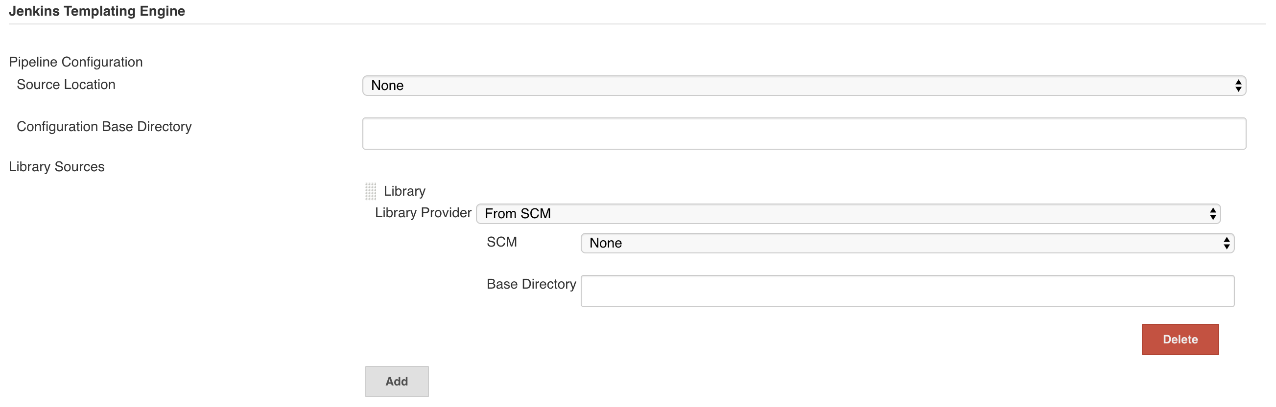Click the Add button for library sources
Screen dimensions: 1276x407
pyautogui.click(x=397, y=381)
